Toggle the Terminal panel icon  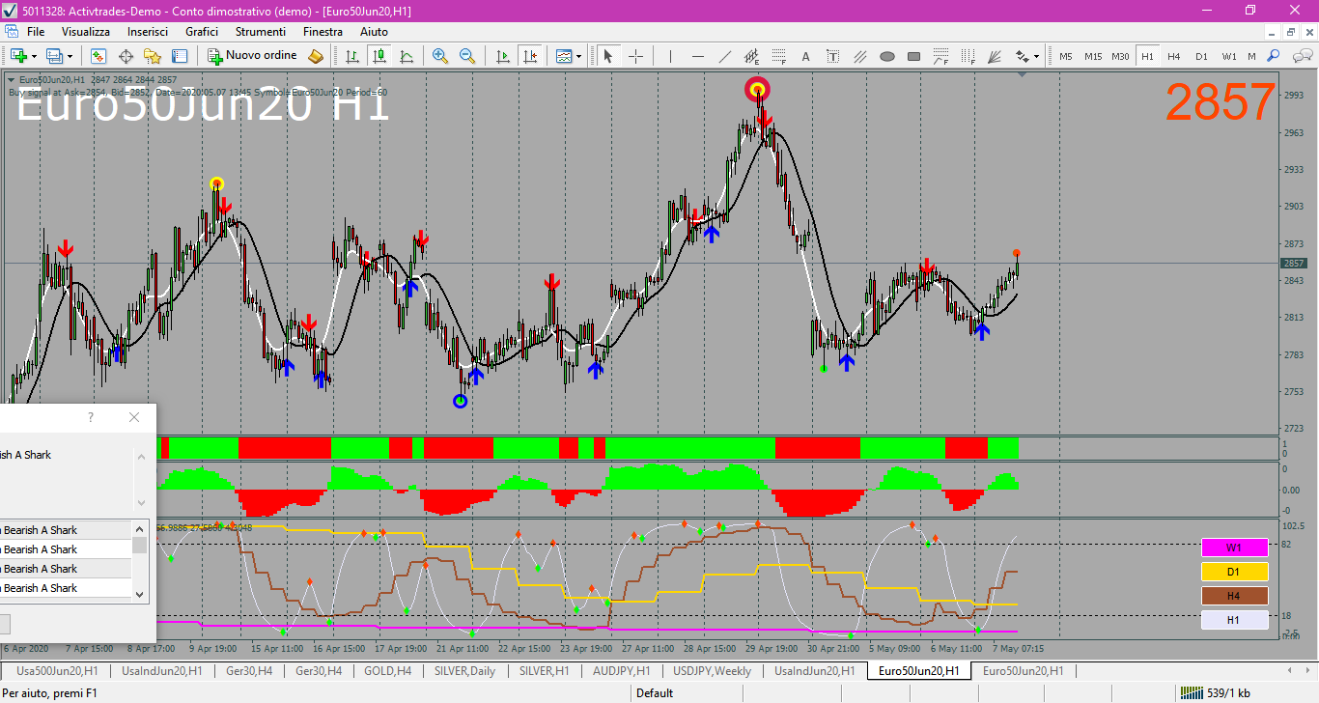click(x=180, y=56)
